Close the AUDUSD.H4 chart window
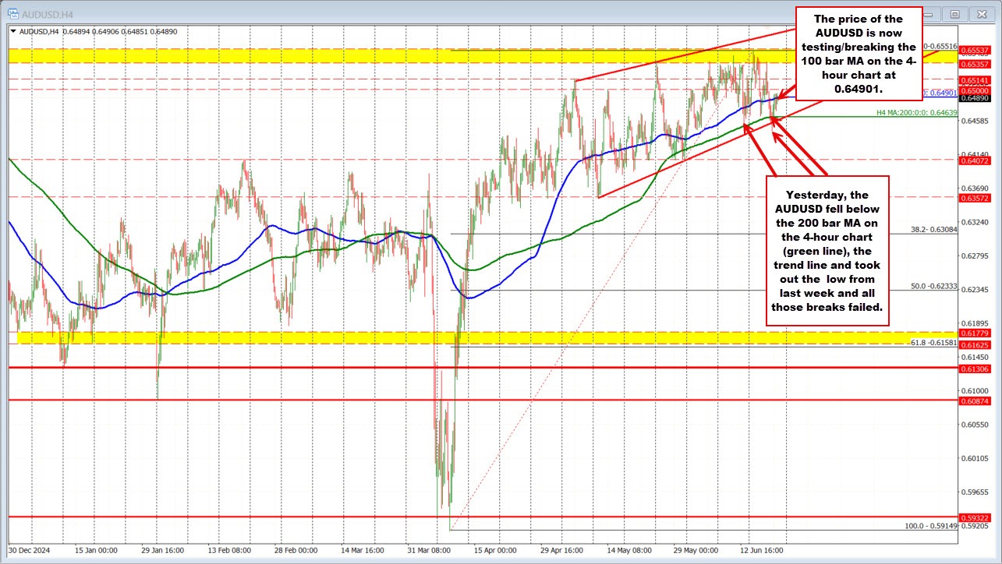Image resolution: width=1002 pixels, height=564 pixels. coord(982,13)
